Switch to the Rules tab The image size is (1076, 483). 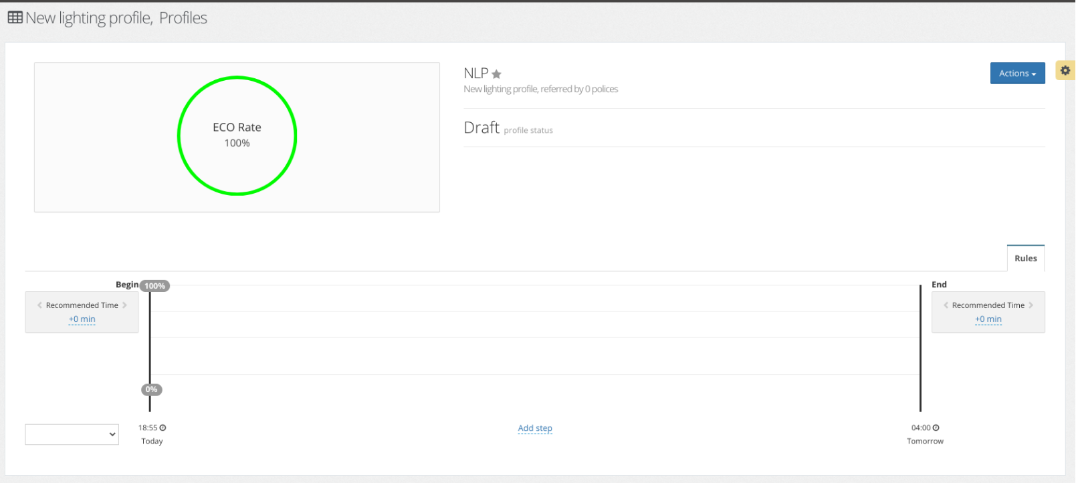pyautogui.click(x=1025, y=259)
